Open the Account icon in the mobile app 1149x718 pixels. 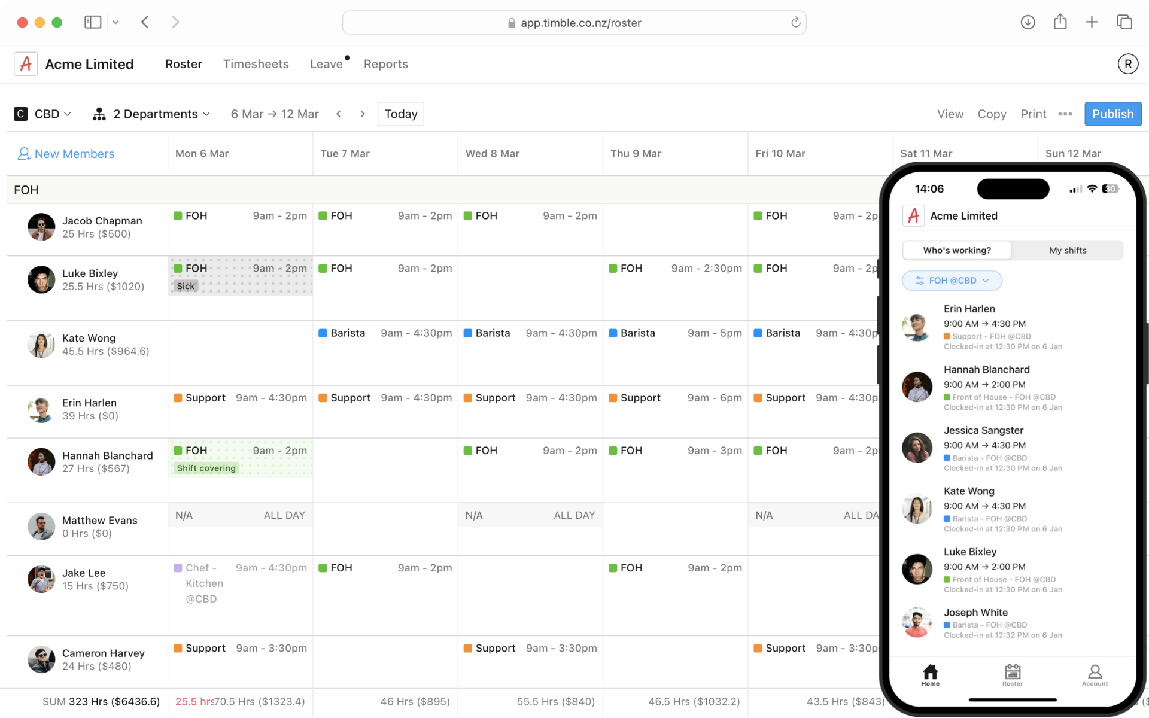1095,675
